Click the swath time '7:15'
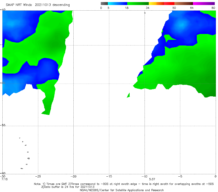This screenshot has height=192, width=218. tap(5, 179)
